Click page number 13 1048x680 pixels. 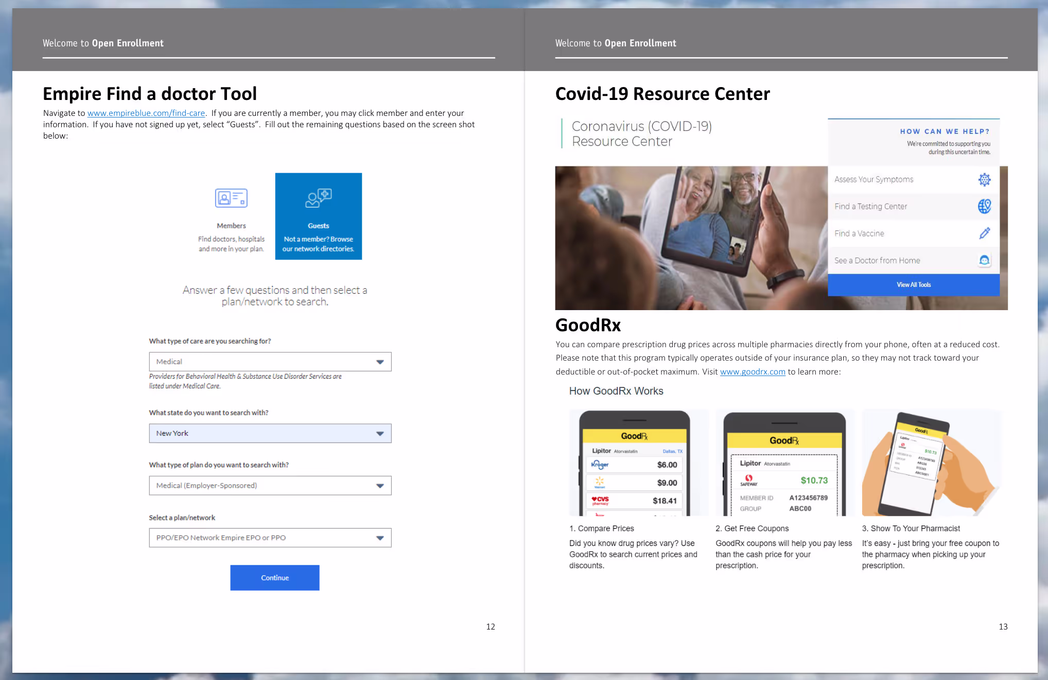1003,626
